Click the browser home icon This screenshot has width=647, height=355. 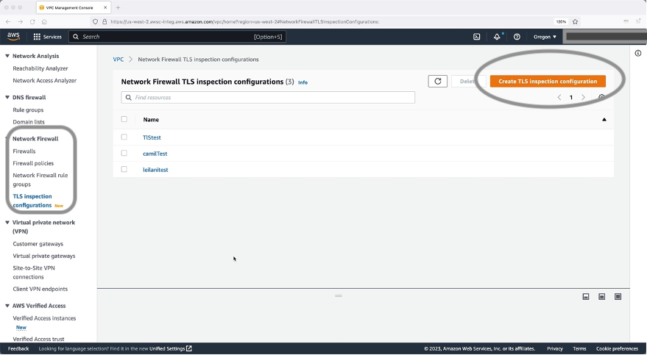point(44,22)
